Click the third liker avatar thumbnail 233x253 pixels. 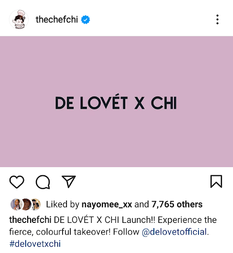tap(35, 204)
